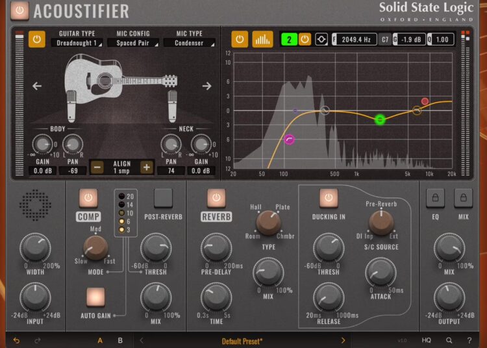Select EQ band number 2 indicator
Viewport: 487px width, 348px height.
click(289, 40)
